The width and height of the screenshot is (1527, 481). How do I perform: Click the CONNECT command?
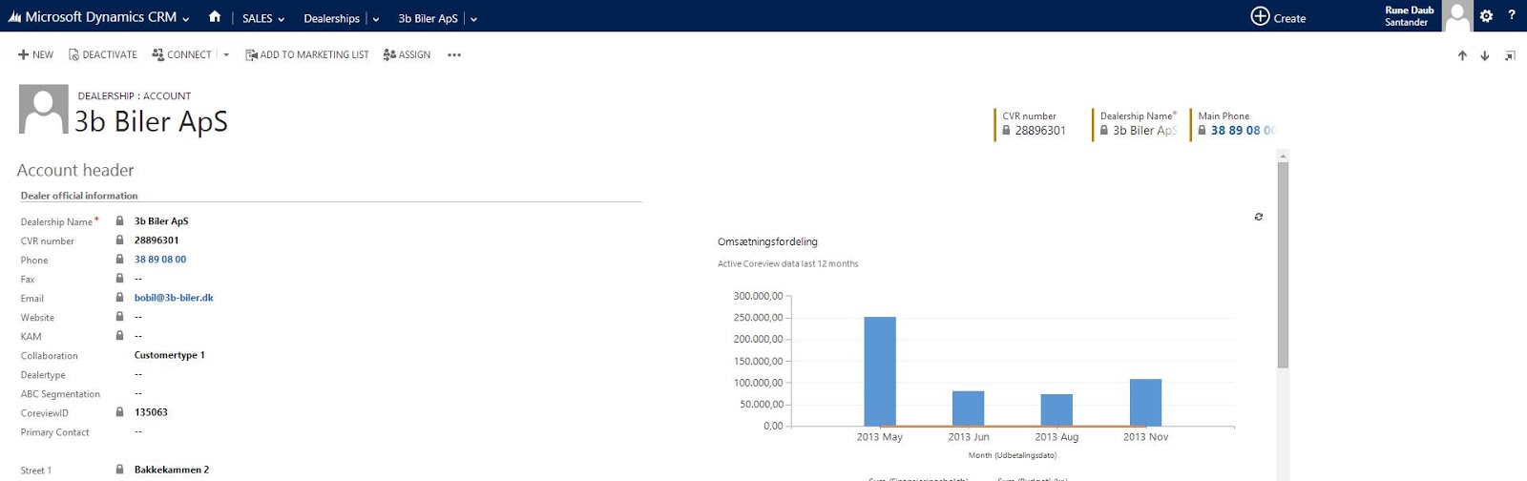tap(182, 54)
